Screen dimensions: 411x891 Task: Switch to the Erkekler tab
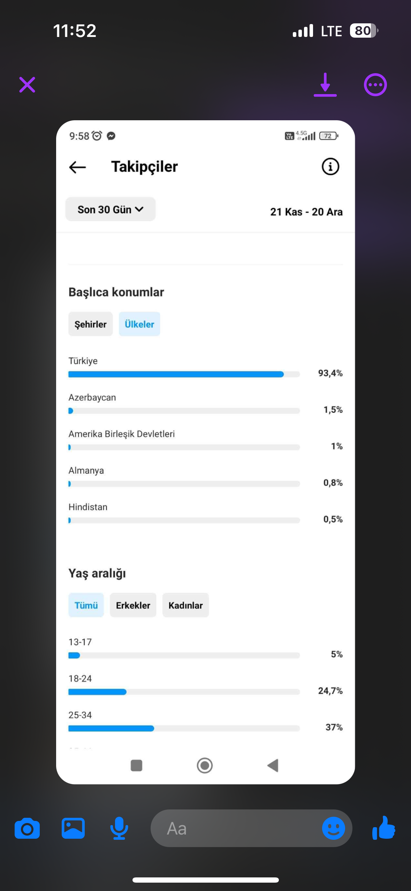[133, 605]
